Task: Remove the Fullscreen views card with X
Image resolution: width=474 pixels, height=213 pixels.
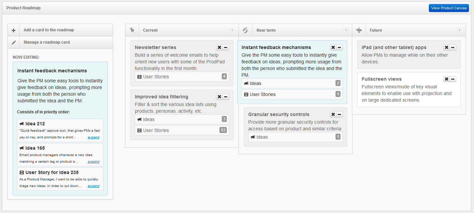Action: click(x=447, y=79)
